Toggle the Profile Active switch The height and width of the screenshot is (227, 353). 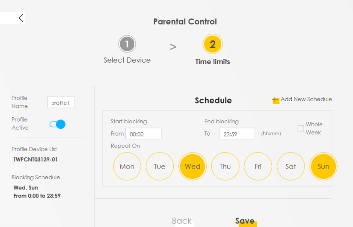coord(57,124)
